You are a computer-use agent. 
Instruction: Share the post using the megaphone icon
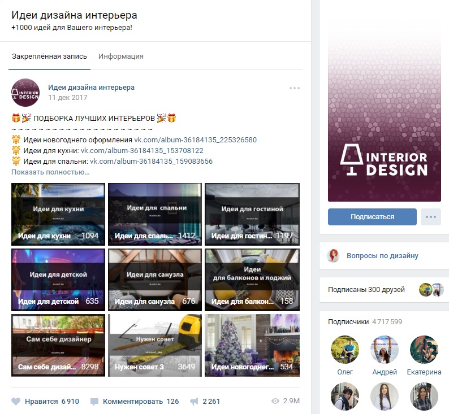pos(194,402)
